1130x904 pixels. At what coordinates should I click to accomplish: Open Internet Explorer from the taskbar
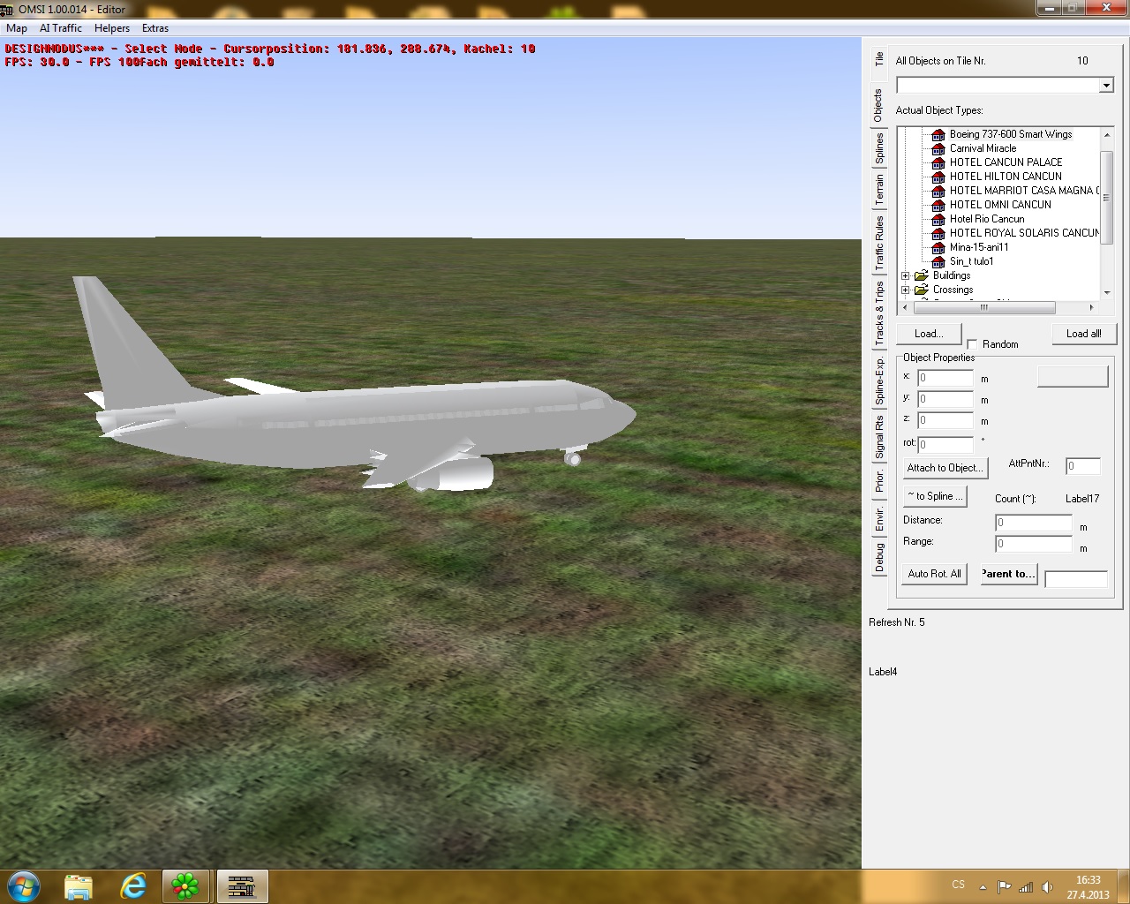[x=133, y=885]
